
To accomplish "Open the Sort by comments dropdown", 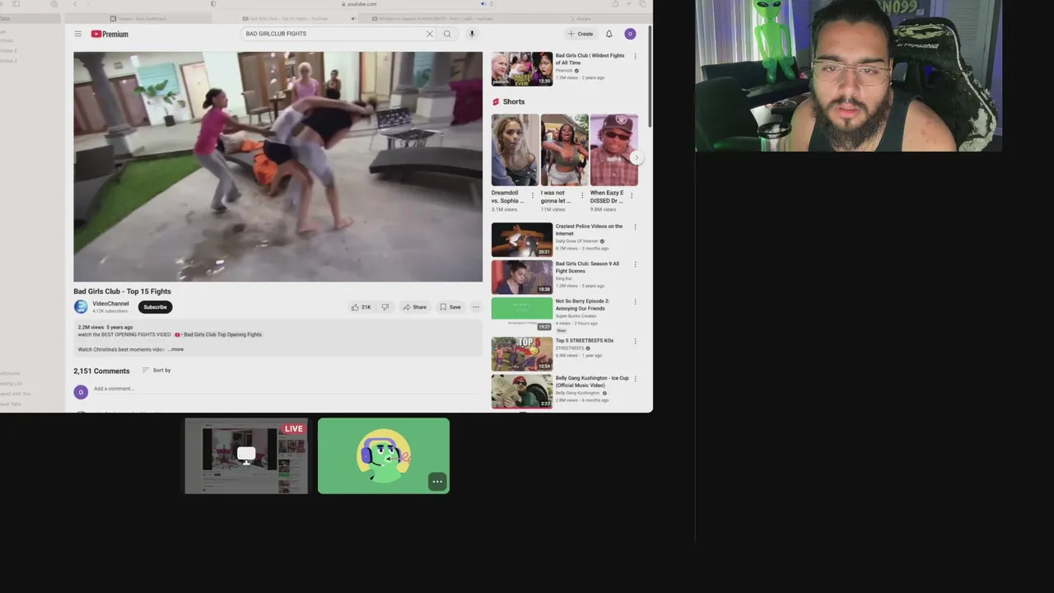I will coord(156,371).
